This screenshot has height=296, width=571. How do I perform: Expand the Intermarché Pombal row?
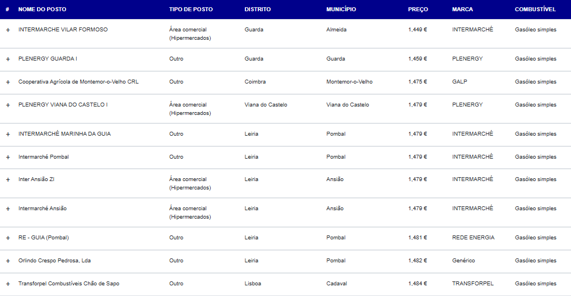(8, 157)
